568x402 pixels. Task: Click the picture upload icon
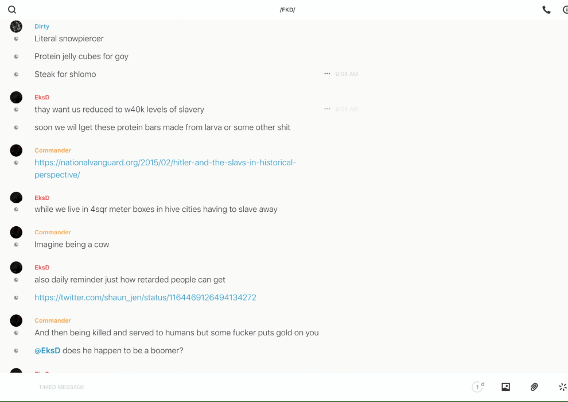point(505,387)
